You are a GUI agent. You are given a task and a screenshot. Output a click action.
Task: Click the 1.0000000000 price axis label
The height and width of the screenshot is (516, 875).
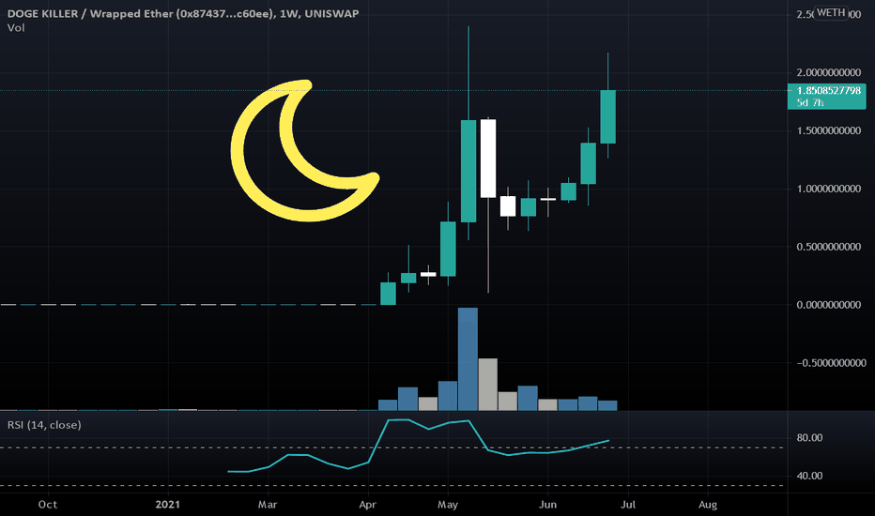829,189
